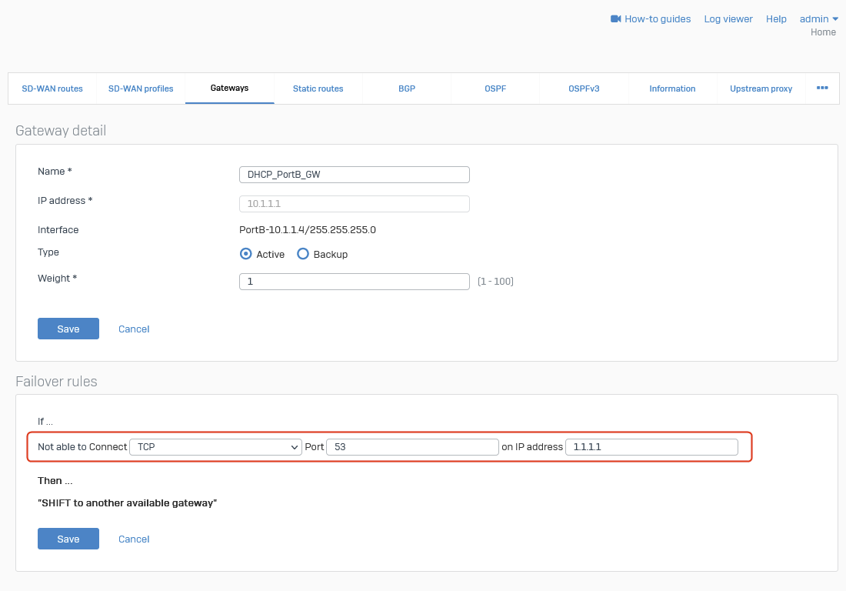This screenshot has width=846, height=591.
Task: Select the OSPFv3 tab
Action: tap(584, 88)
